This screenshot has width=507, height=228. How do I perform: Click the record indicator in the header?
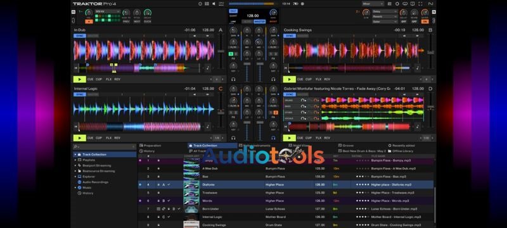tap(302, 4)
